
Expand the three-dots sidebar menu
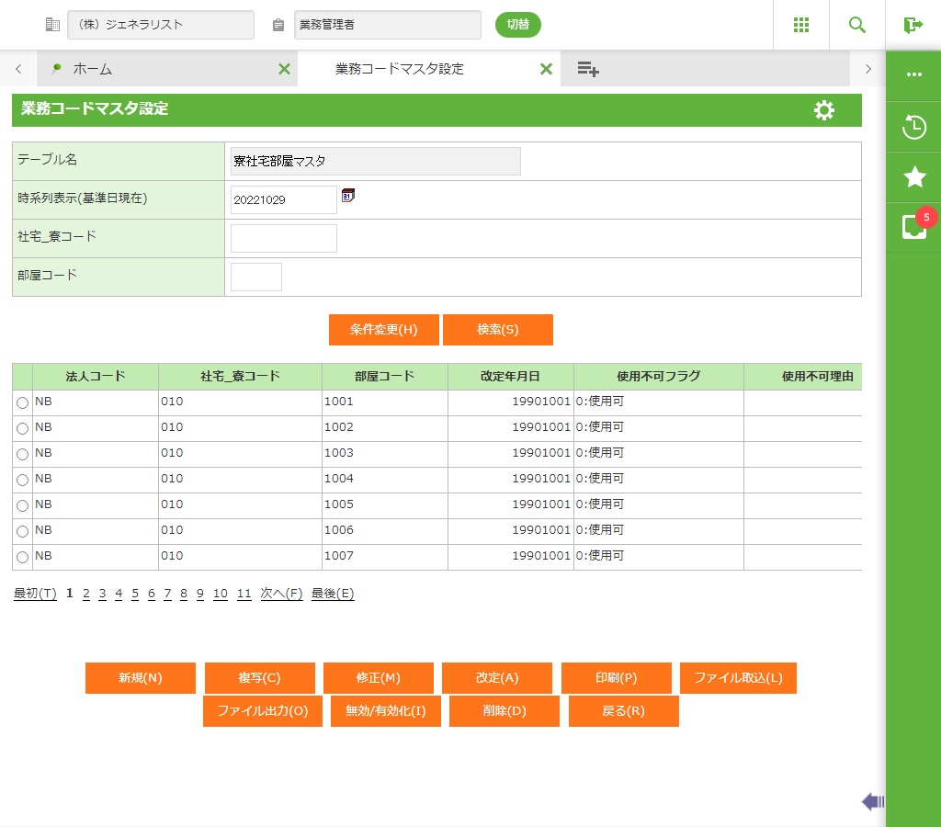coord(913,75)
